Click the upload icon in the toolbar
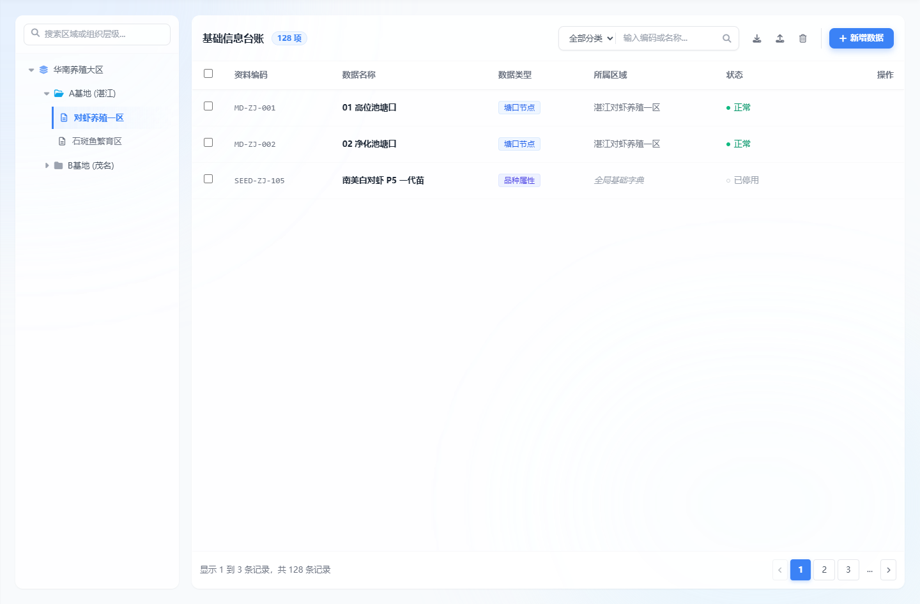920x604 pixels. pos(780,38)
